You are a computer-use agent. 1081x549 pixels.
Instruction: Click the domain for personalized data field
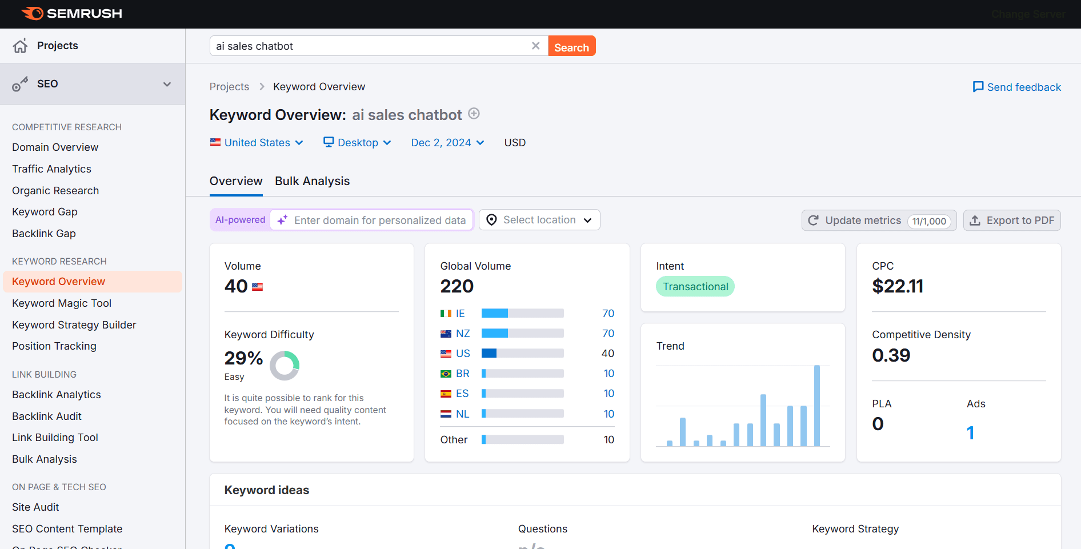pos(379,221)
